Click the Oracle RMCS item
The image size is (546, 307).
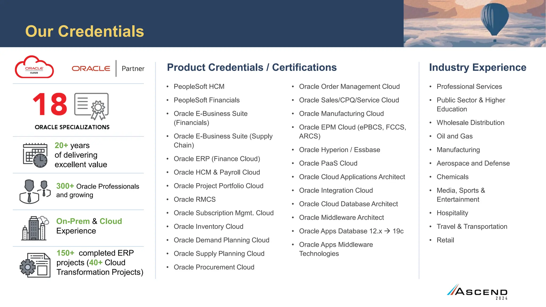click(x=195, y=199)
